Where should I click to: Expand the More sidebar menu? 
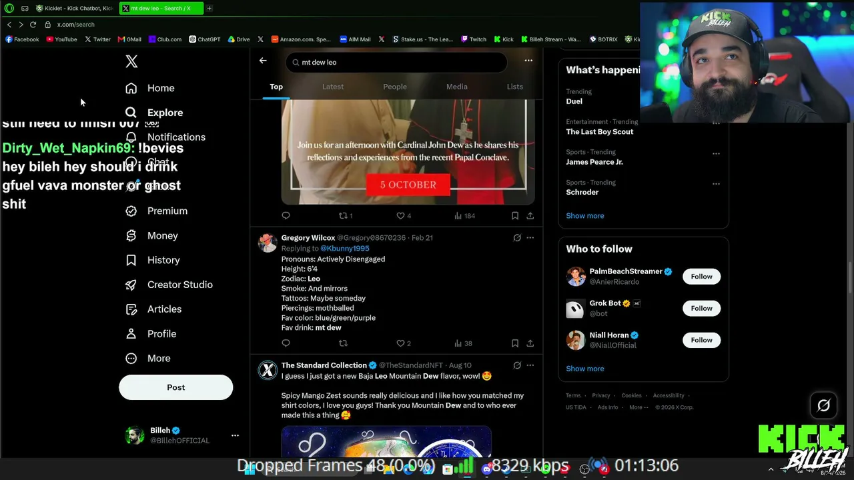click(148, 358)
